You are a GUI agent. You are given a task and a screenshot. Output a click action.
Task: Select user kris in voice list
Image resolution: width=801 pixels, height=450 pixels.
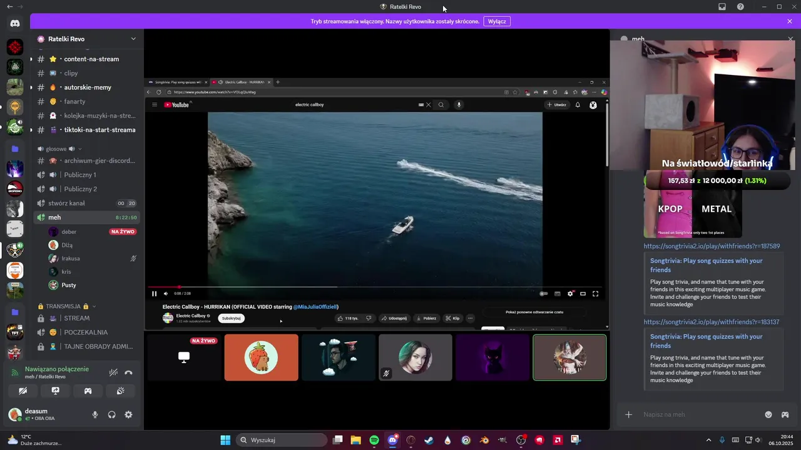(93, 272)
